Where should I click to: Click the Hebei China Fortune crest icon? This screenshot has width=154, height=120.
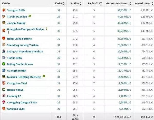coord(4,39)
